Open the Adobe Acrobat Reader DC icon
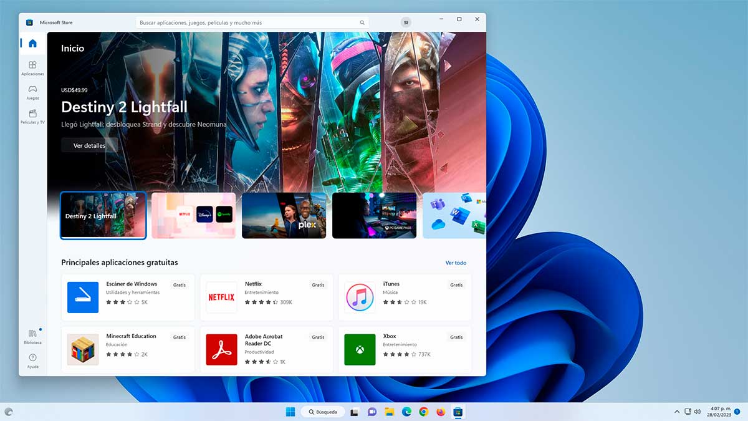Image resolution: width=748 pixels, height=421 pixels. click(221, 349)
